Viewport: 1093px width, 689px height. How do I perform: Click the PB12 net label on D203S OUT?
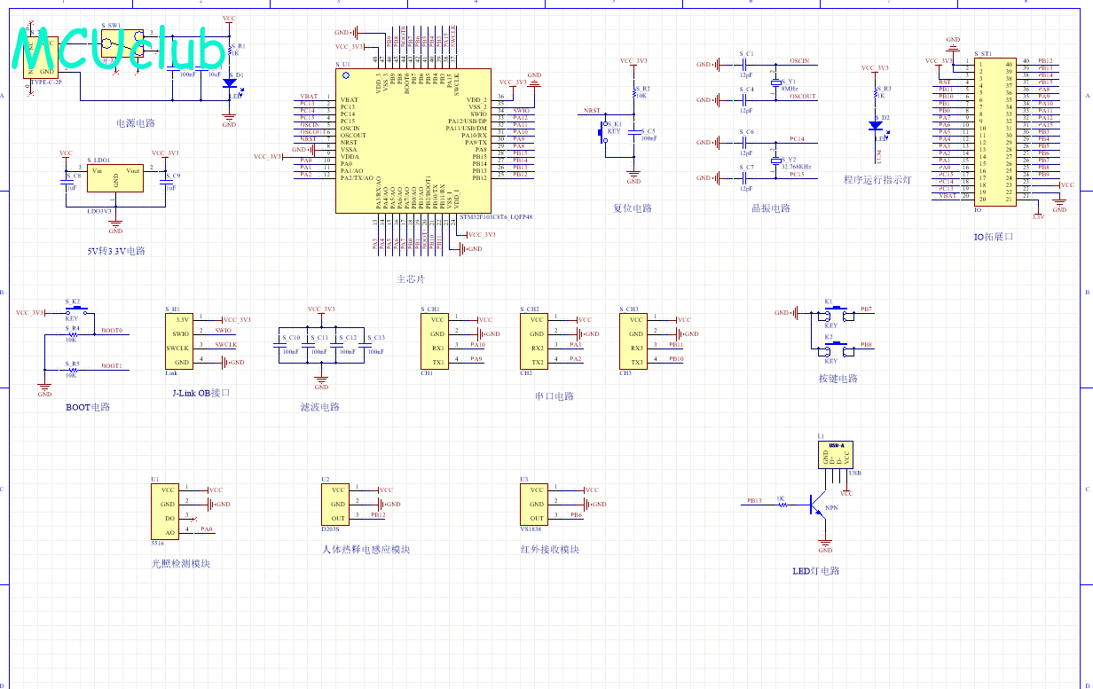tap(379, 515)
